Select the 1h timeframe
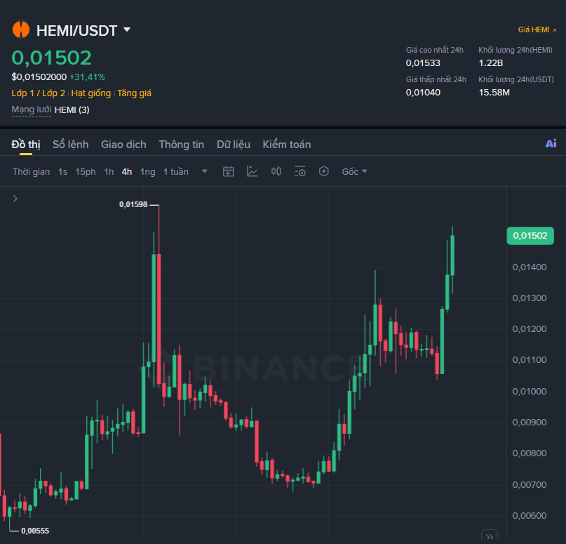Image resolution: width=566 pixels, height=544 pixels. pos(109,172)
